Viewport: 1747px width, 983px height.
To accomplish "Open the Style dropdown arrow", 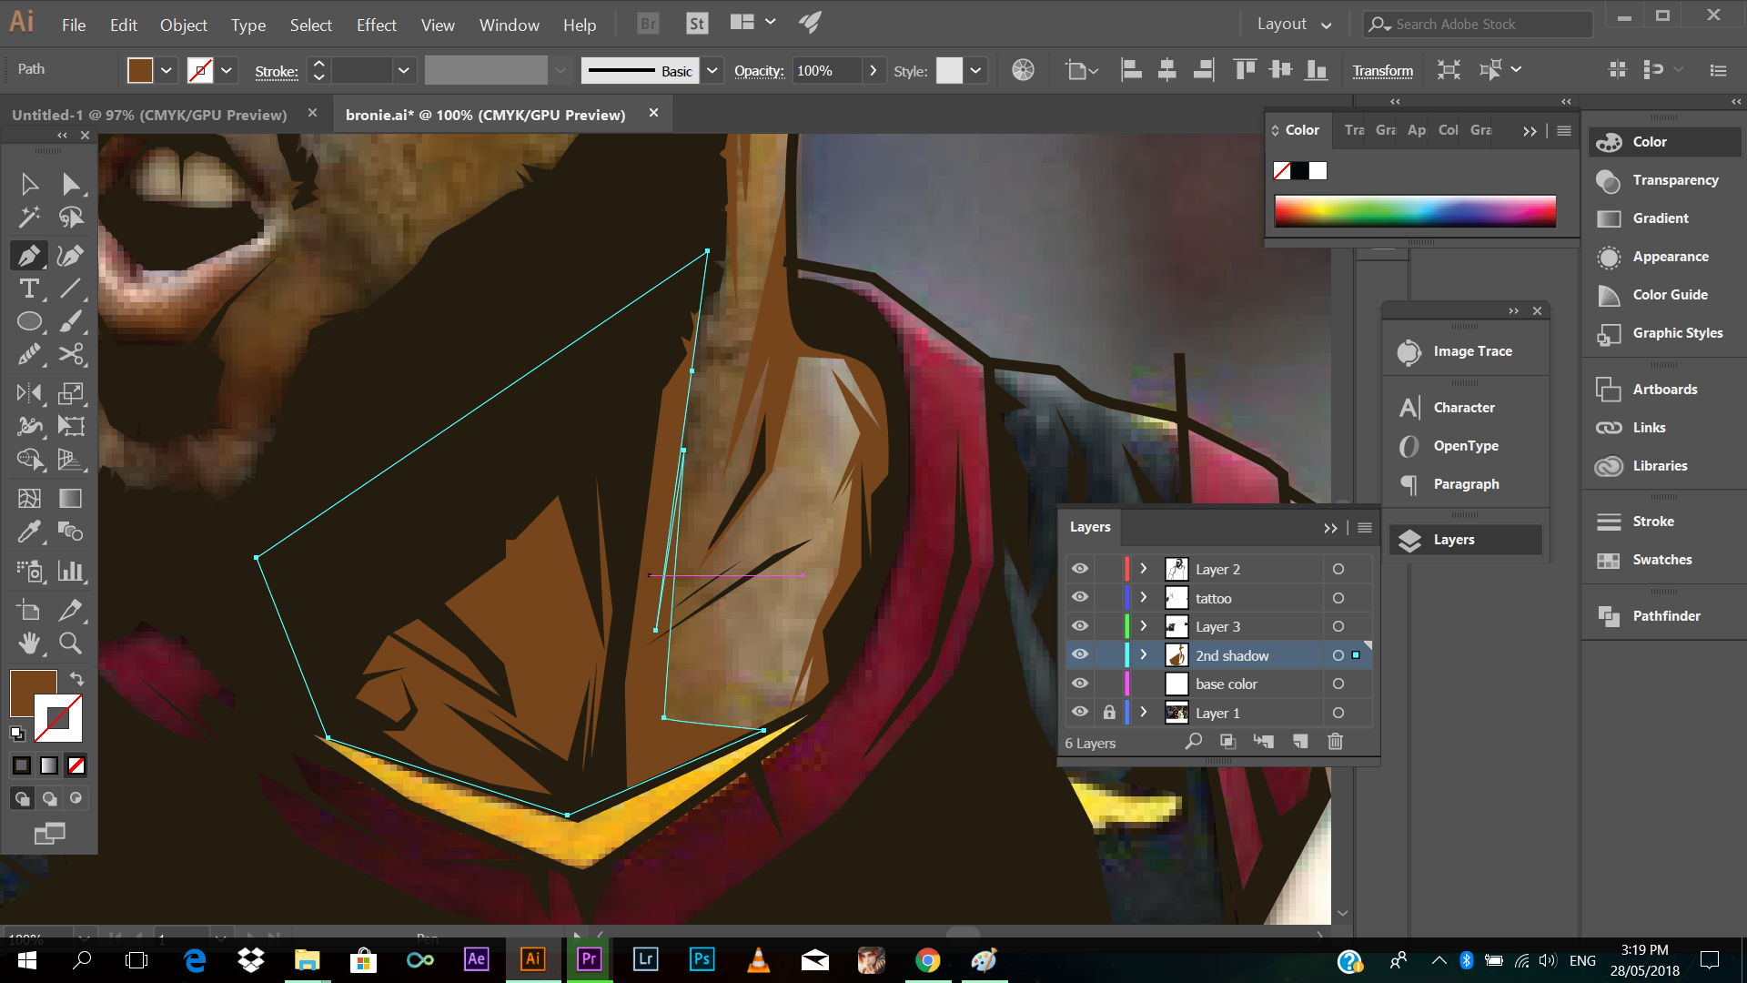I will [x=975, y=70].
